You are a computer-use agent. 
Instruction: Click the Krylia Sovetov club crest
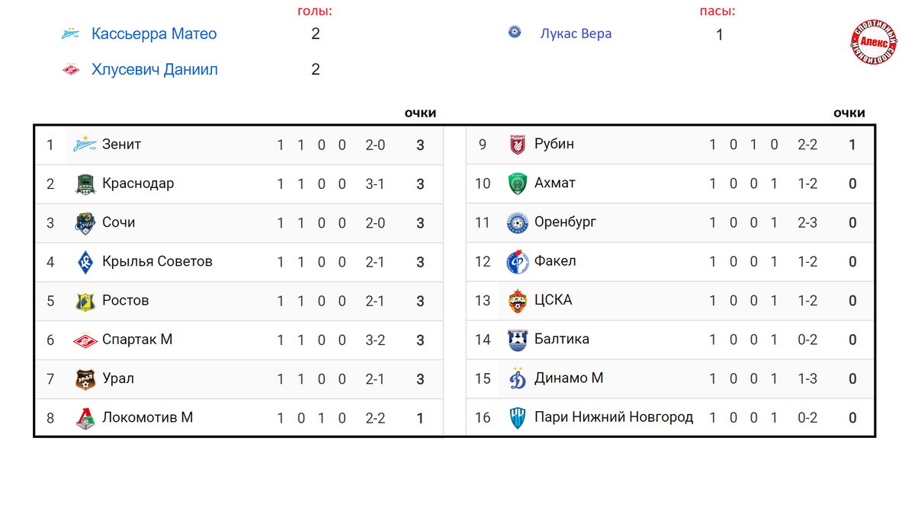85,262
